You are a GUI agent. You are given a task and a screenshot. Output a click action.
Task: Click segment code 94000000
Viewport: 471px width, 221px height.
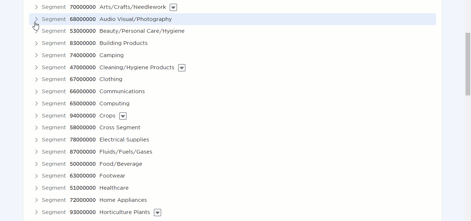pos(83,116)
